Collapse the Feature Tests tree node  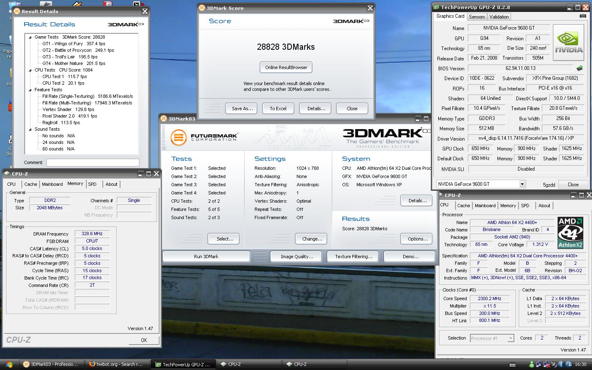pyautogui.click(x=30, y=90)
